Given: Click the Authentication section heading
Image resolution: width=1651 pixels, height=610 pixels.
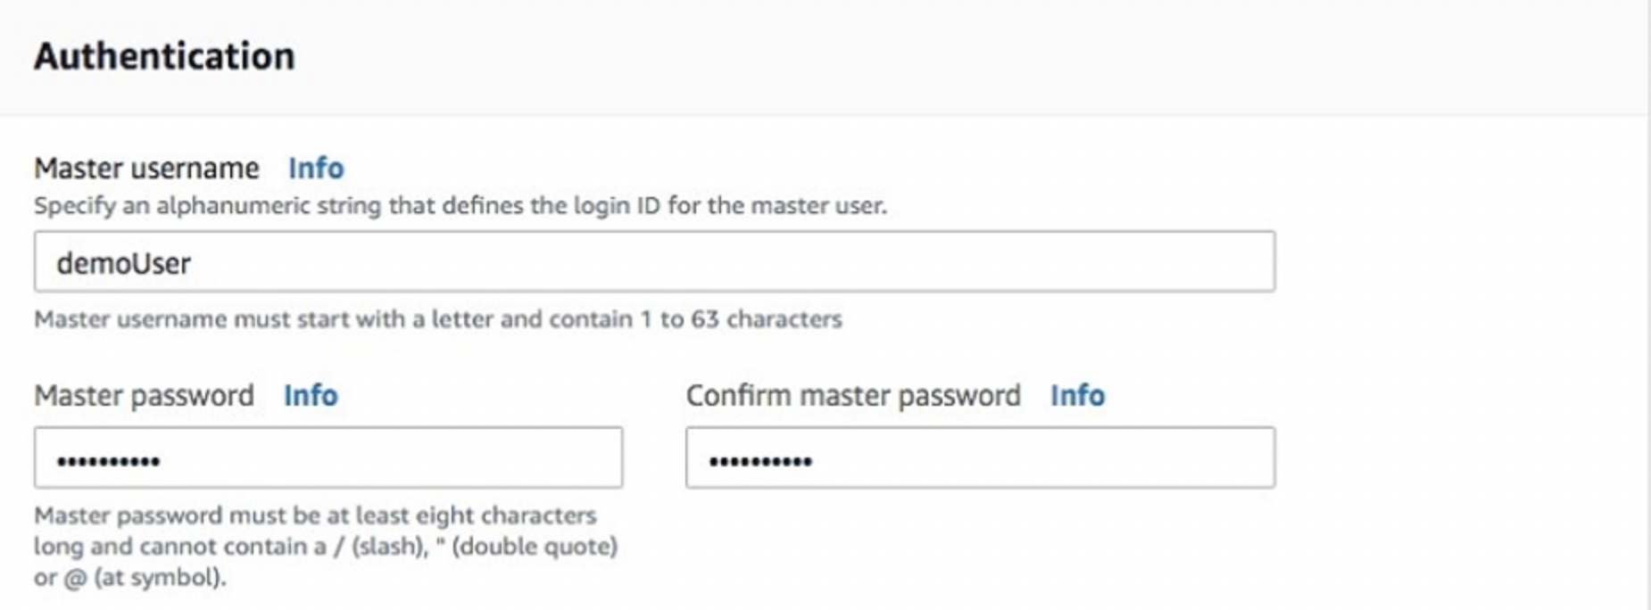Looking at the screenshot, I should [x=164, y=56].
